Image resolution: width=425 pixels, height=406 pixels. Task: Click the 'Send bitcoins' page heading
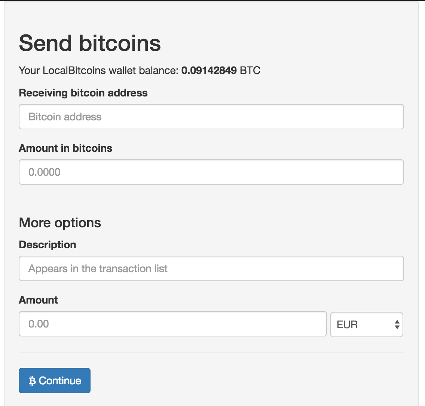point(90,43)
